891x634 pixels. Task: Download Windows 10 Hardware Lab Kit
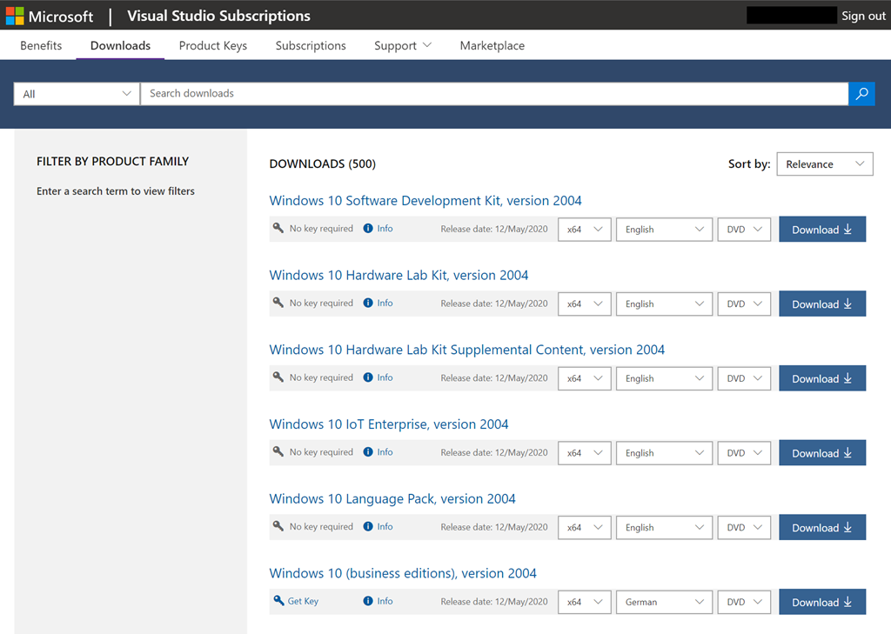click(821, 304)
